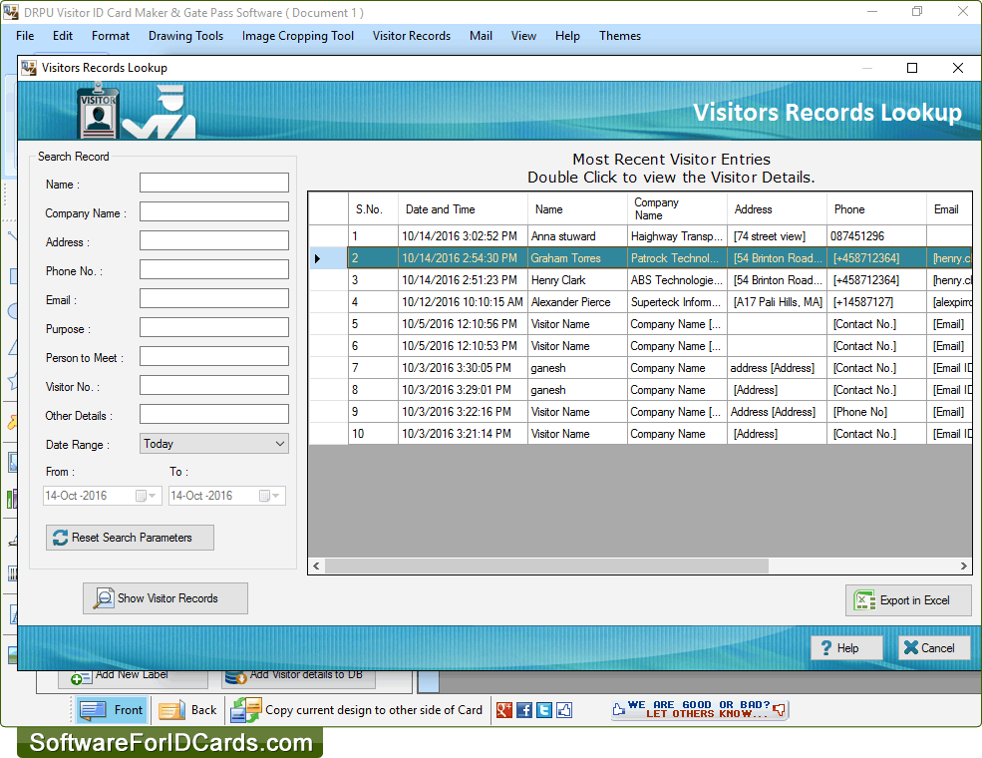
Task: Click the phone cell '087451296'
Action: pos(876,236)
